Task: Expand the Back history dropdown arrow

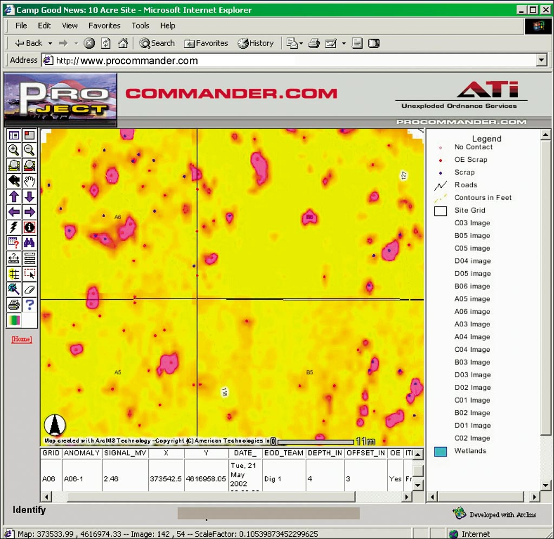Action: click(x=50, y=43)
